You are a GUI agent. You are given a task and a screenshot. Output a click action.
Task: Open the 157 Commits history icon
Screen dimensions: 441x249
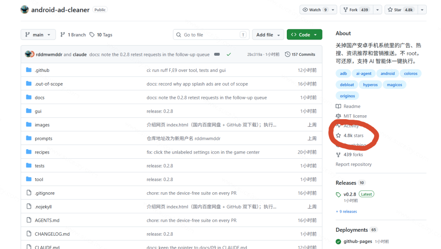pyautogui.click(x=287, y=55)
